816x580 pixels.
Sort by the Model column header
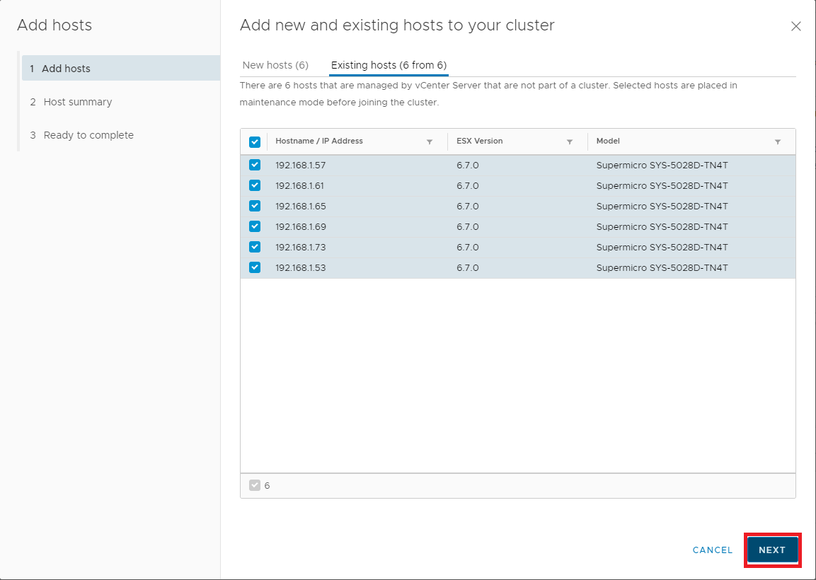point(608,141)
